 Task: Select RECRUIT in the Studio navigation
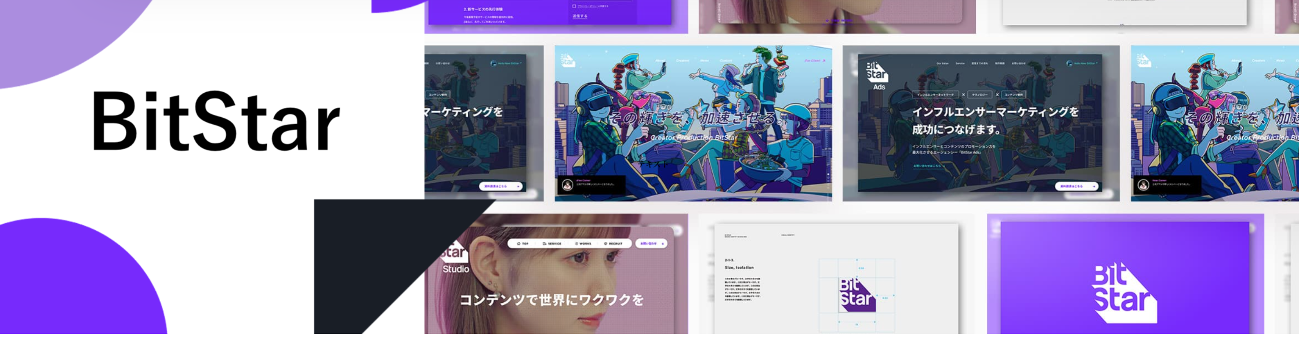pos(613,244)
